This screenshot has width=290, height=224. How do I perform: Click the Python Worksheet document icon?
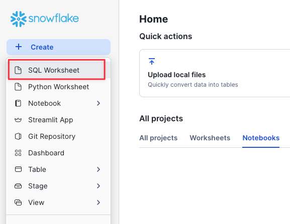click(18, 87)
